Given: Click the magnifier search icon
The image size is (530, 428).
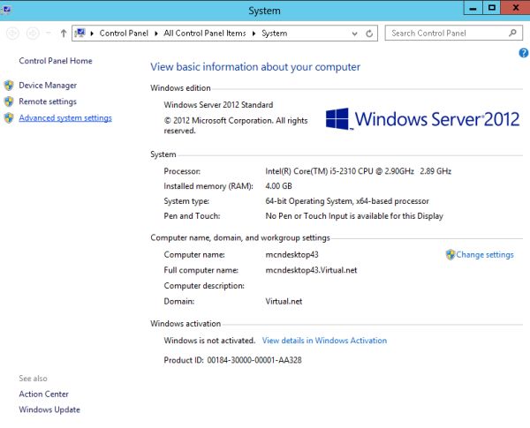Looking at the screenshot, I should coord(512,33).
